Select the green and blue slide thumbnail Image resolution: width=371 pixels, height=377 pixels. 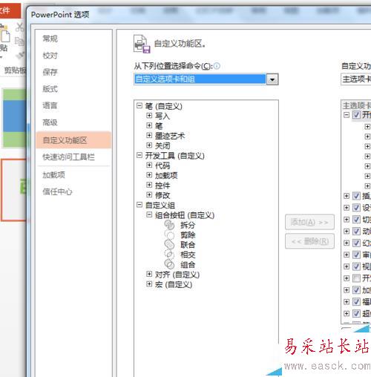point(15,118)
